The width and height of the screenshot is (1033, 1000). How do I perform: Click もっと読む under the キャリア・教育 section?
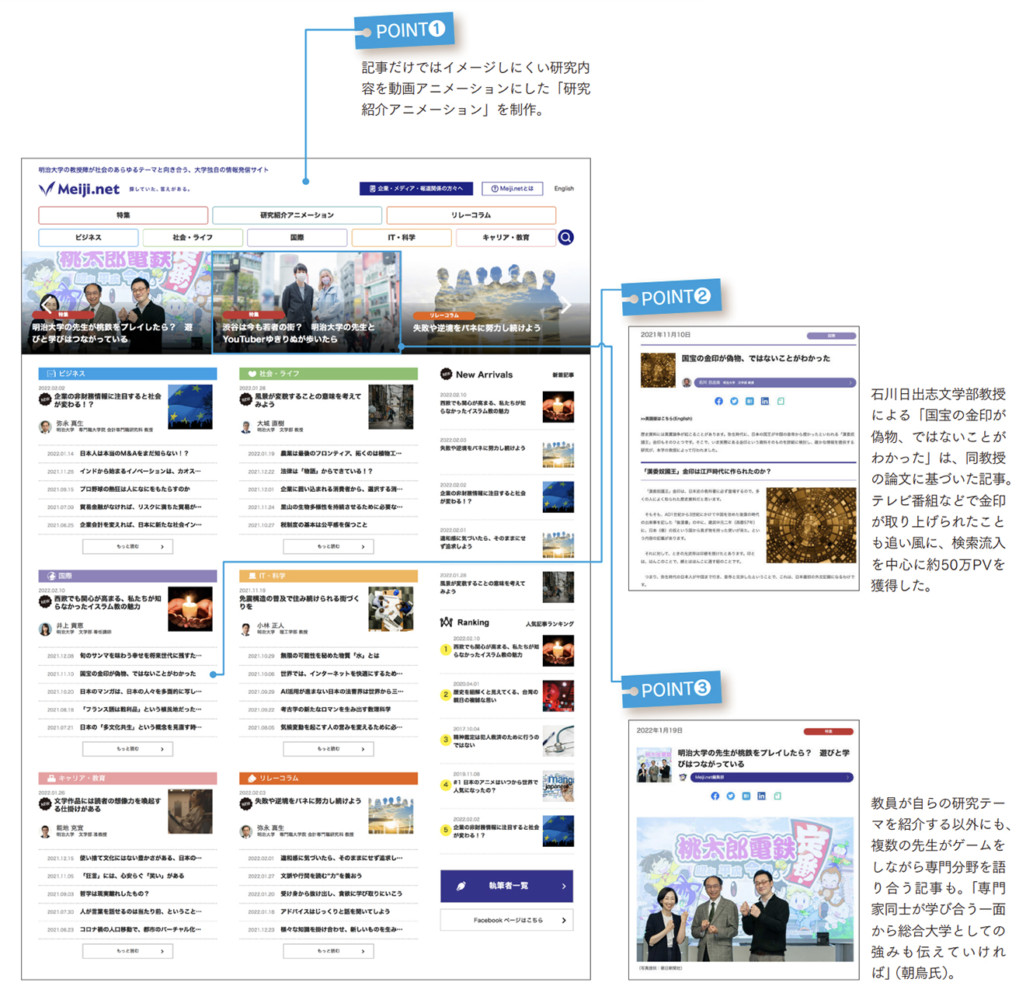click(x=128, y=951)
